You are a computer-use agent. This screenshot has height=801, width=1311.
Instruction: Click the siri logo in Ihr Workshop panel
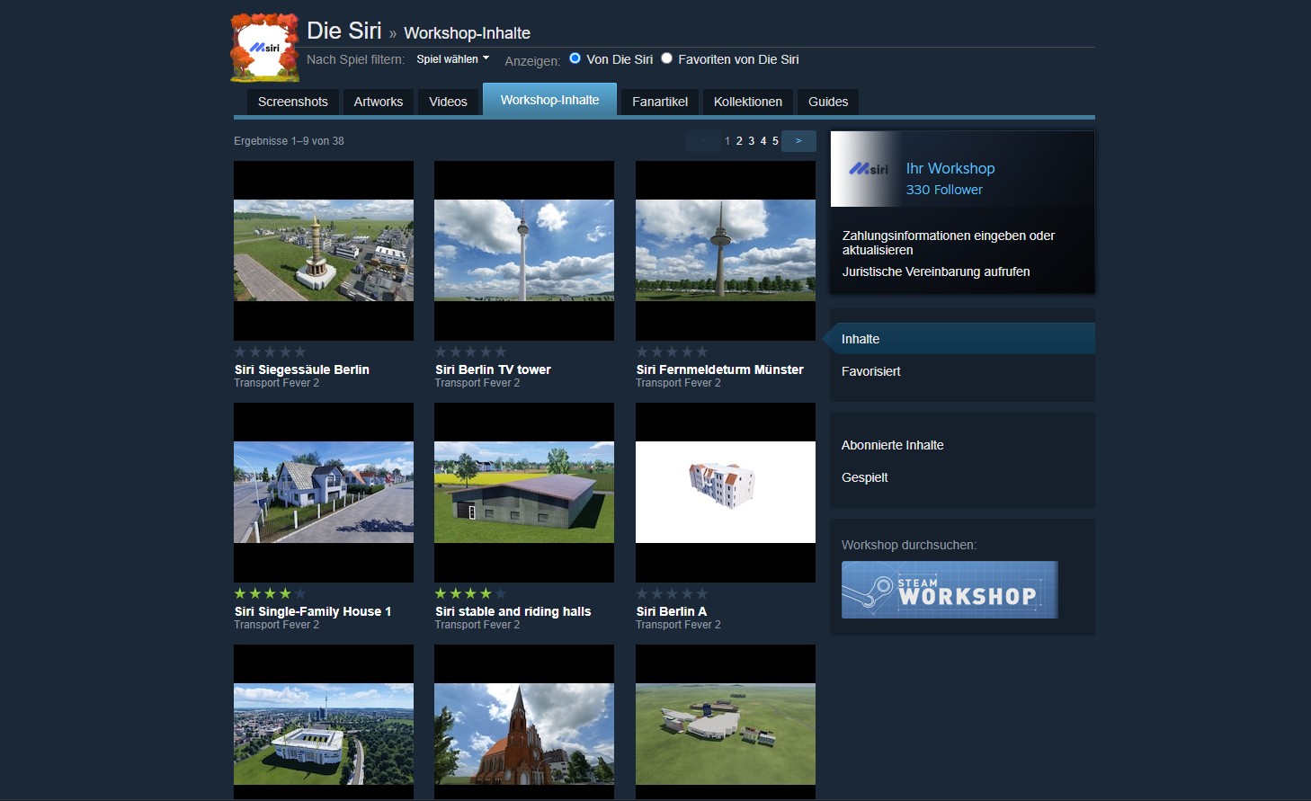[x=867, y=169]
